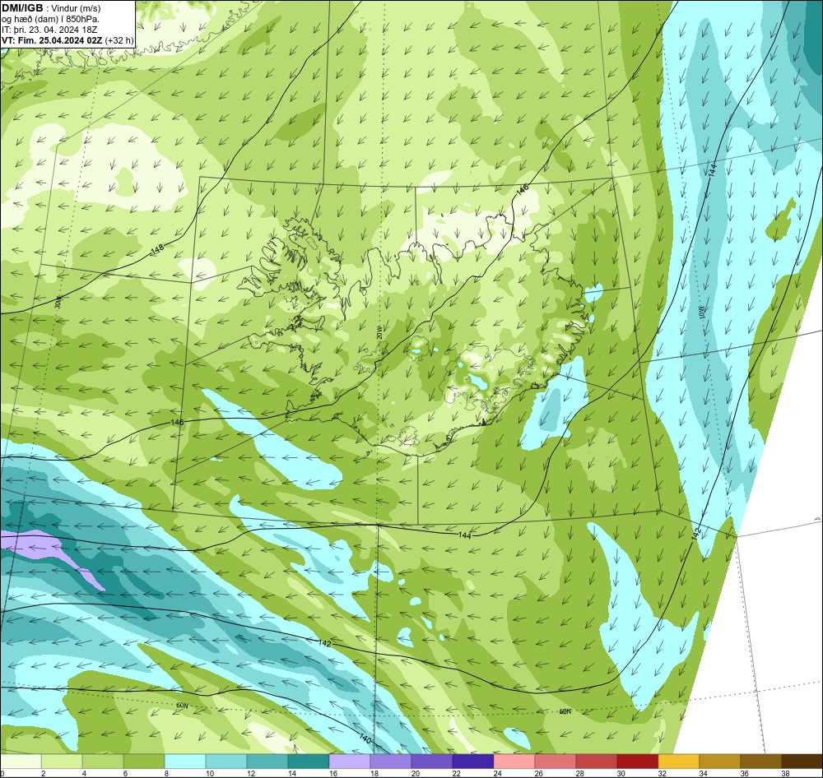
Task: Click the '144' contour label south of Iceland
Action: point(464,535)
